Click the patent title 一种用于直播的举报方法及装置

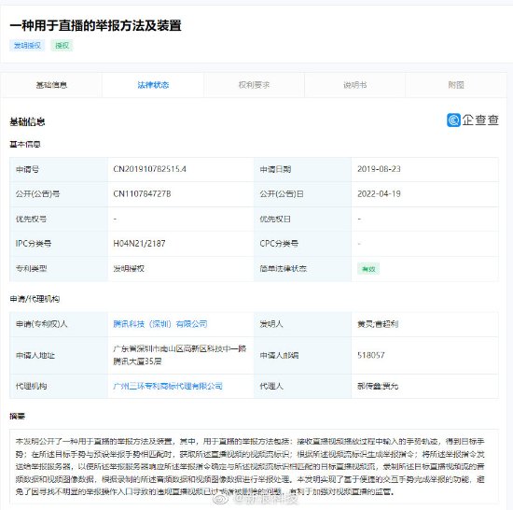[95, 25]
